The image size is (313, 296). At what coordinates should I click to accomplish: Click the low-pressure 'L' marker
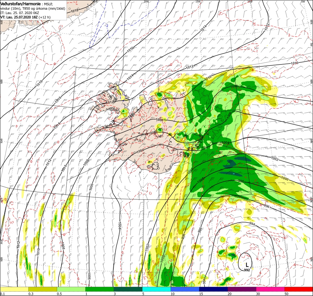[x=247, y=265]
